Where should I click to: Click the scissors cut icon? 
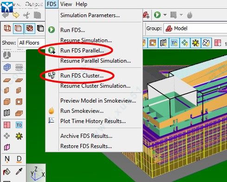pyautogui.click(x=26, y=15)
